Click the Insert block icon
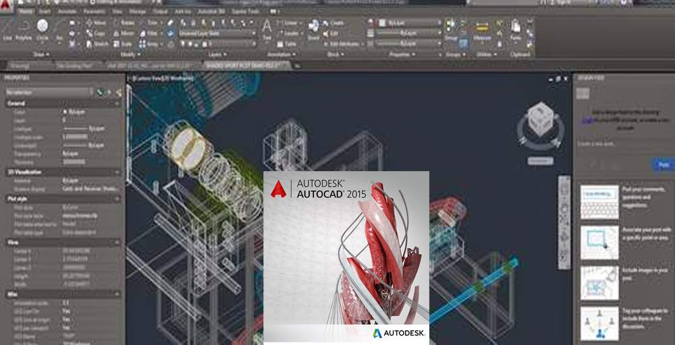Screen dimensions: 675x345 click(313, 29)
